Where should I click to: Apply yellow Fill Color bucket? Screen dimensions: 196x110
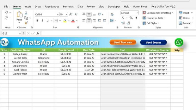[65, 21]
